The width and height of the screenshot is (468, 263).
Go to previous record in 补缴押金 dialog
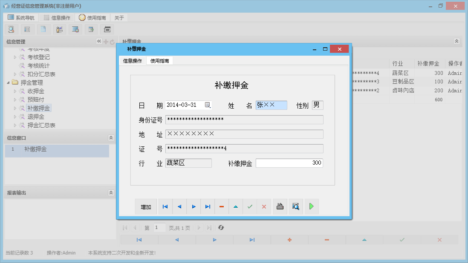179,207
